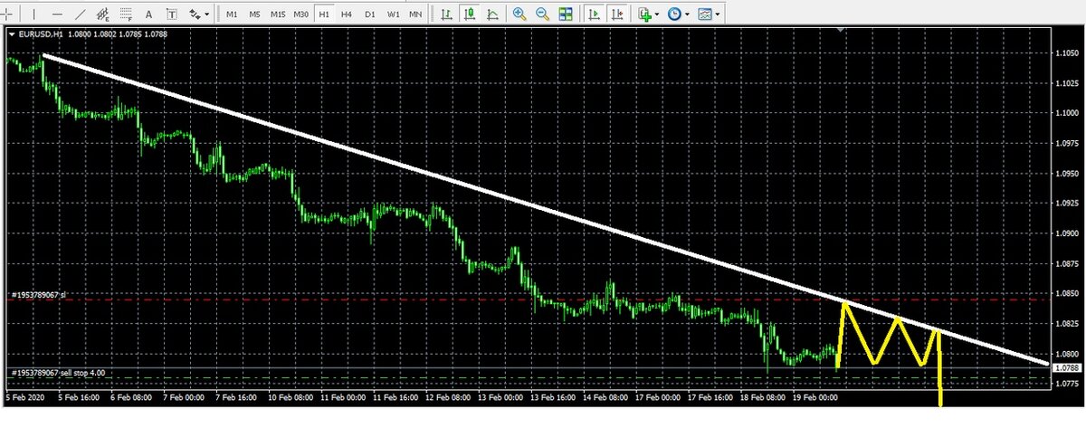Click the chart shift triangle marker
Screen dimensions: 1086x447
pyautogui.click(x=843, y=31)
